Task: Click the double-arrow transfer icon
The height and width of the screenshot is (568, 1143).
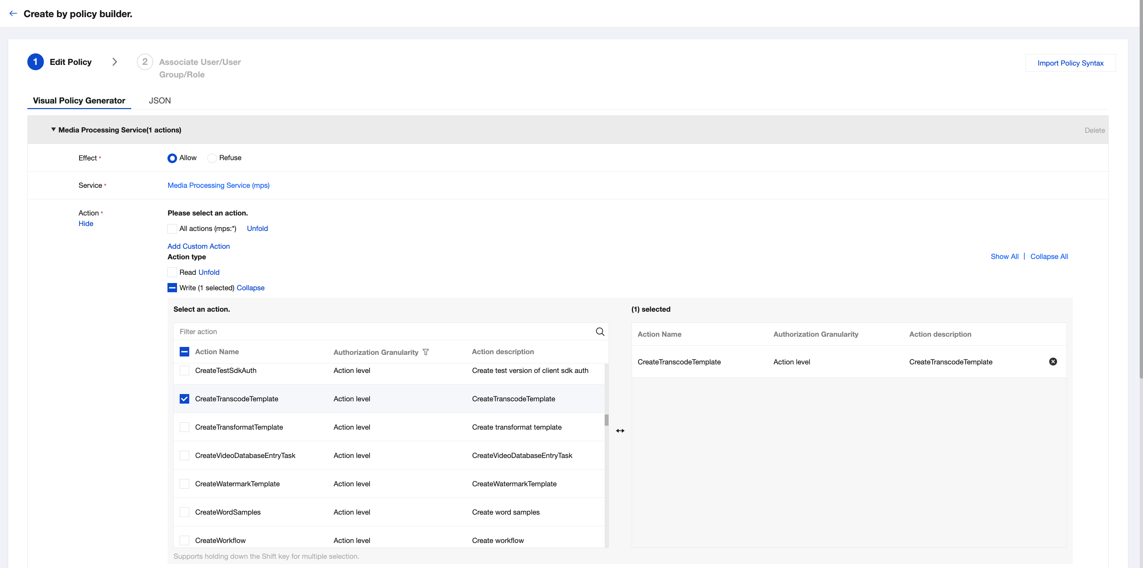Action: point(620,431)
